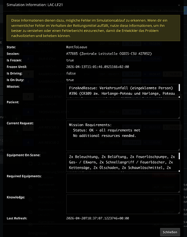Image resolution: width=187 pixels, height=237 pixels.
Task: Click the 'Required Equipments:' label
Action: pyautogui.click(x=24, y=176)
